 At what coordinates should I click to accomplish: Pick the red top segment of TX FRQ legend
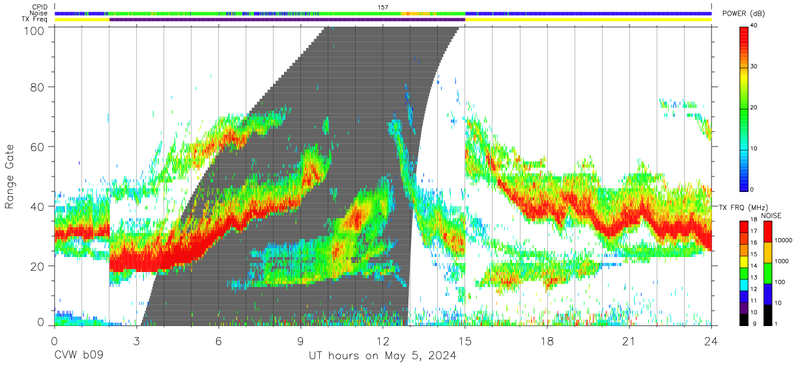click(x=743, y=226)
